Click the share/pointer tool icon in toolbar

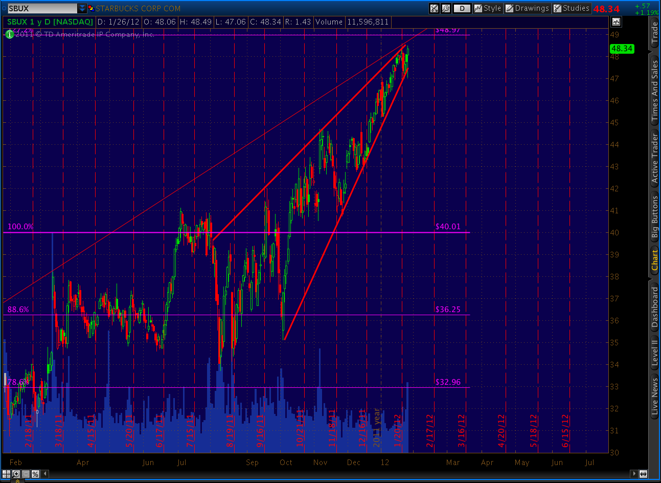click(x=434, y=8)
